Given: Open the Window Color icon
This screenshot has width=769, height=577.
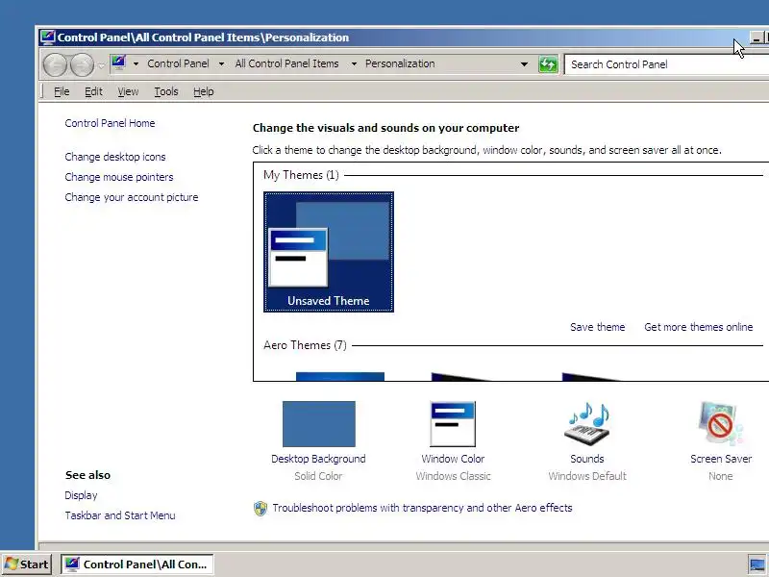Looking at the screenshot, I should pyautogui.click(x=453, y=424).
